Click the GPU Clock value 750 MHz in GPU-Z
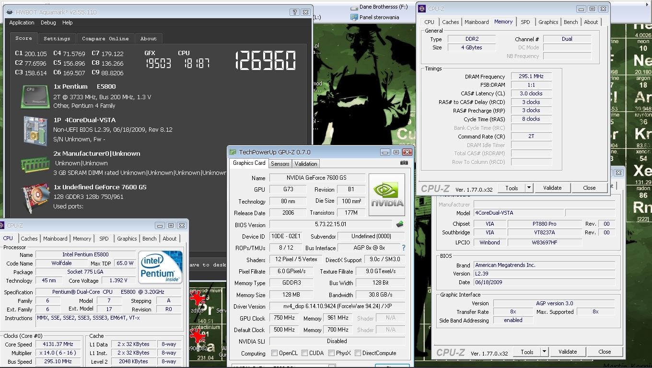 [283, 318]
